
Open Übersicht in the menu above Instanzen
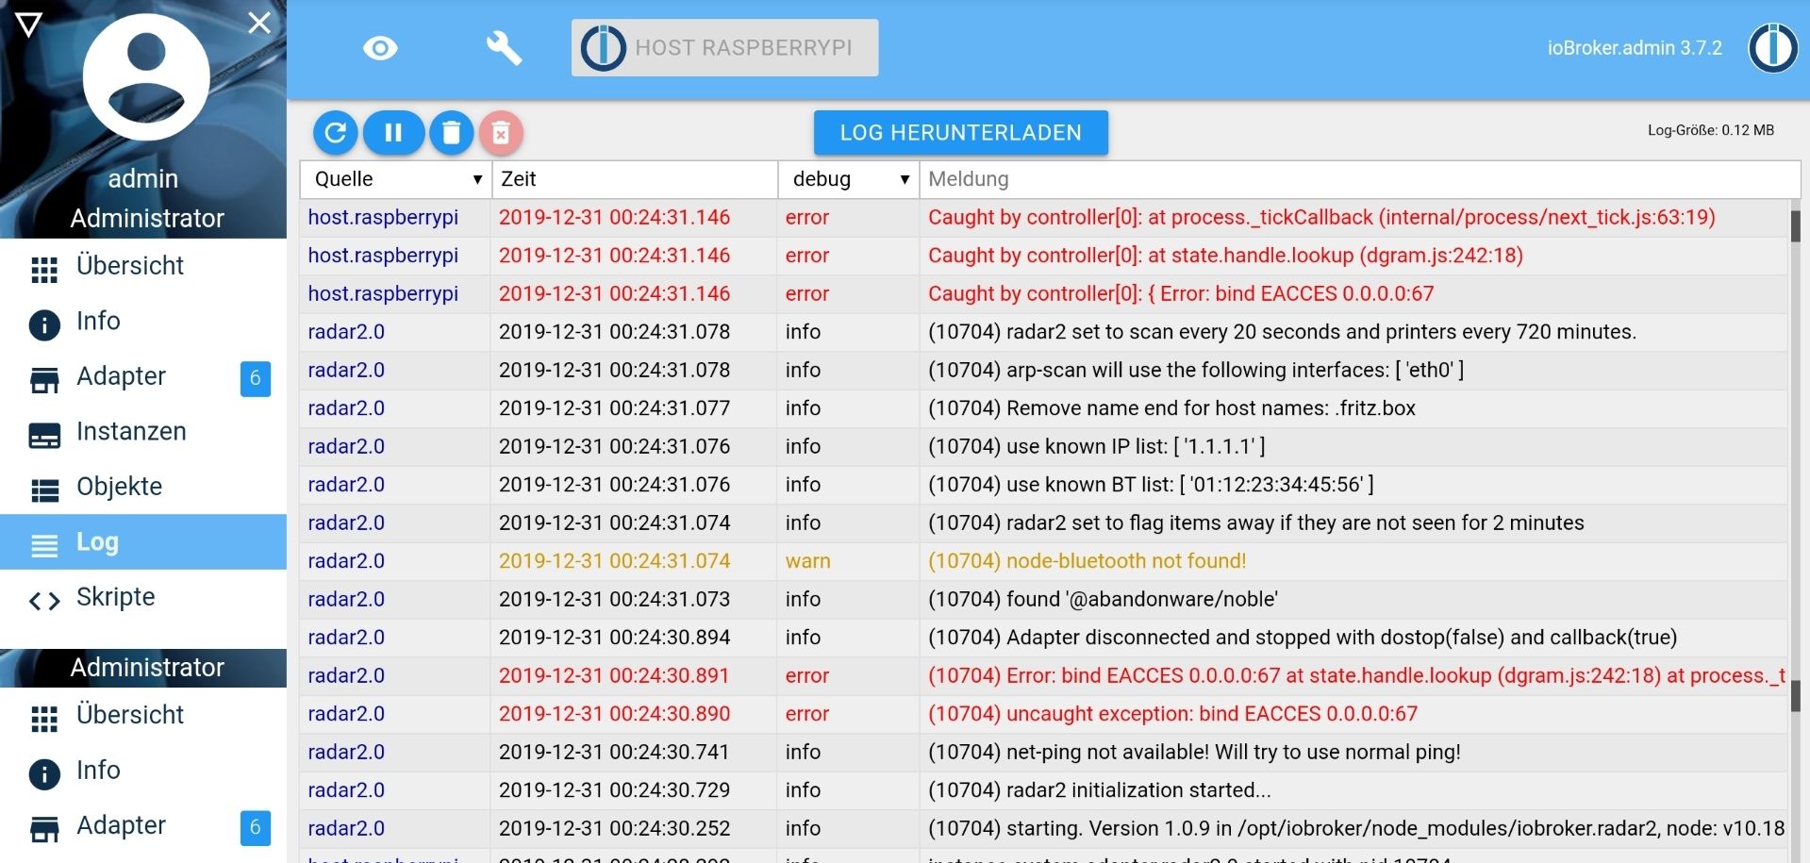click(x=143, y=266)
